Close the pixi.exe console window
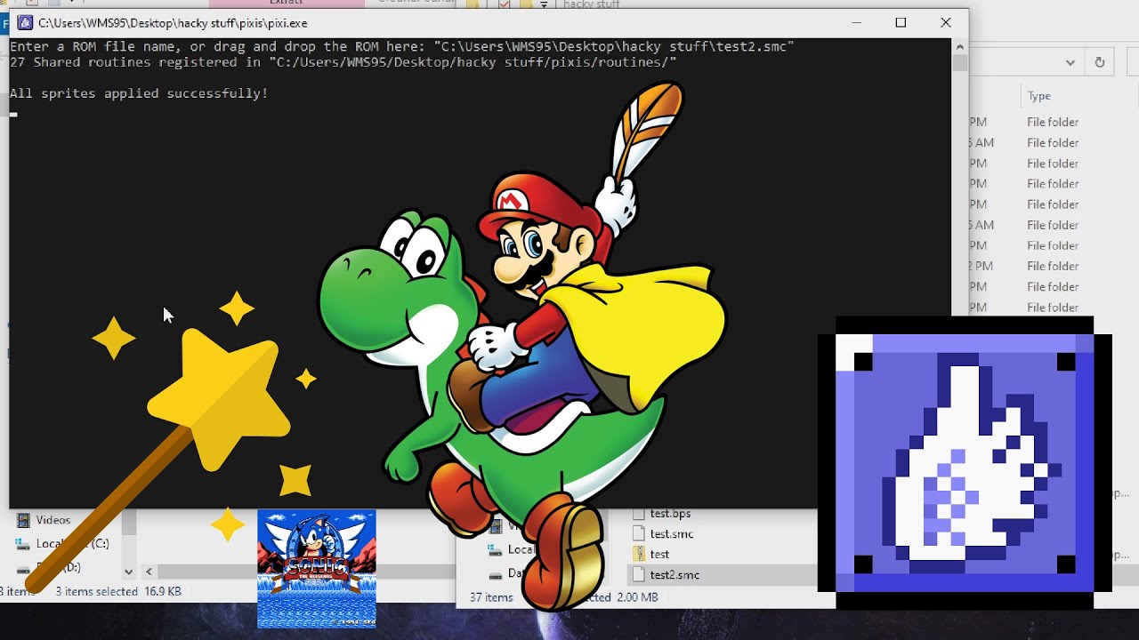The image size is (1139, 640). coord(946,23)
